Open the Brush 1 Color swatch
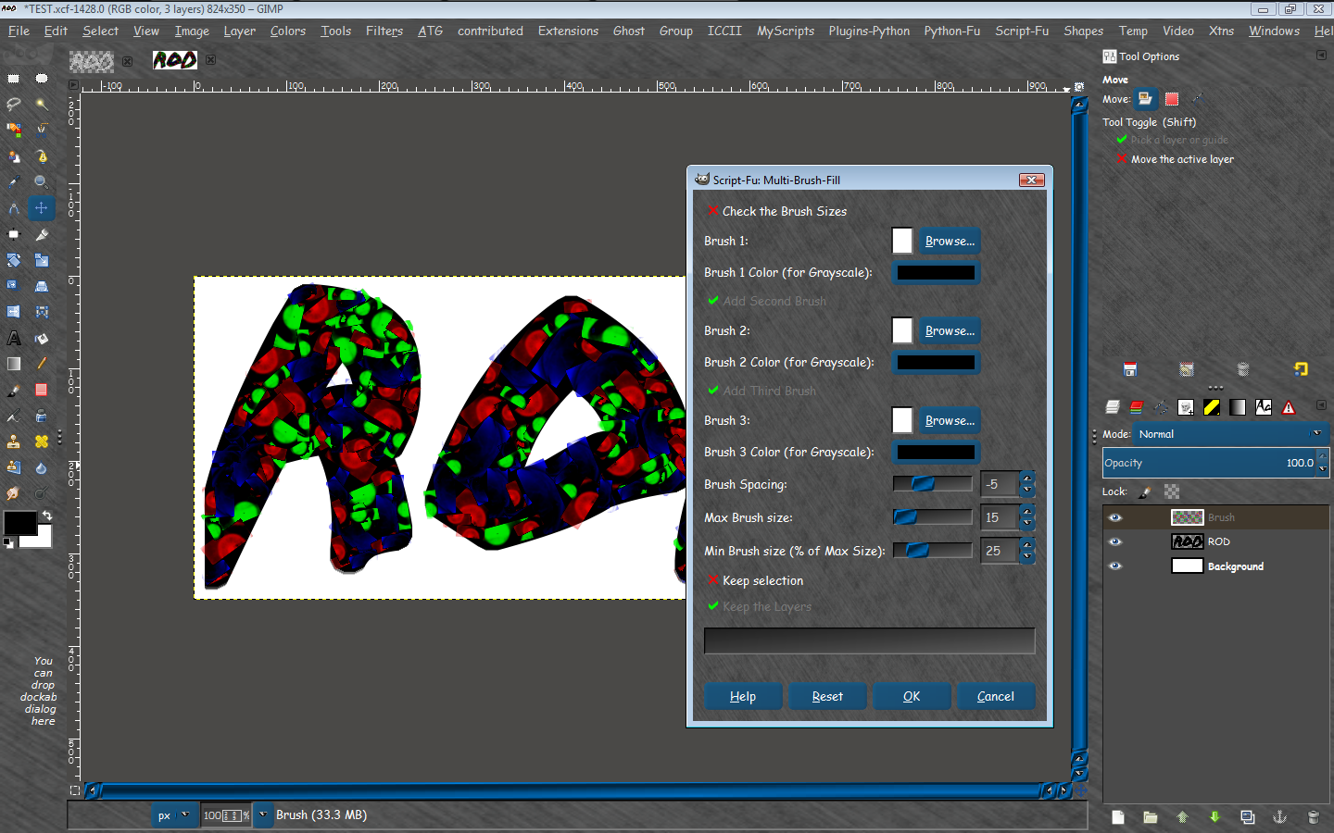 tap(936, 272)
